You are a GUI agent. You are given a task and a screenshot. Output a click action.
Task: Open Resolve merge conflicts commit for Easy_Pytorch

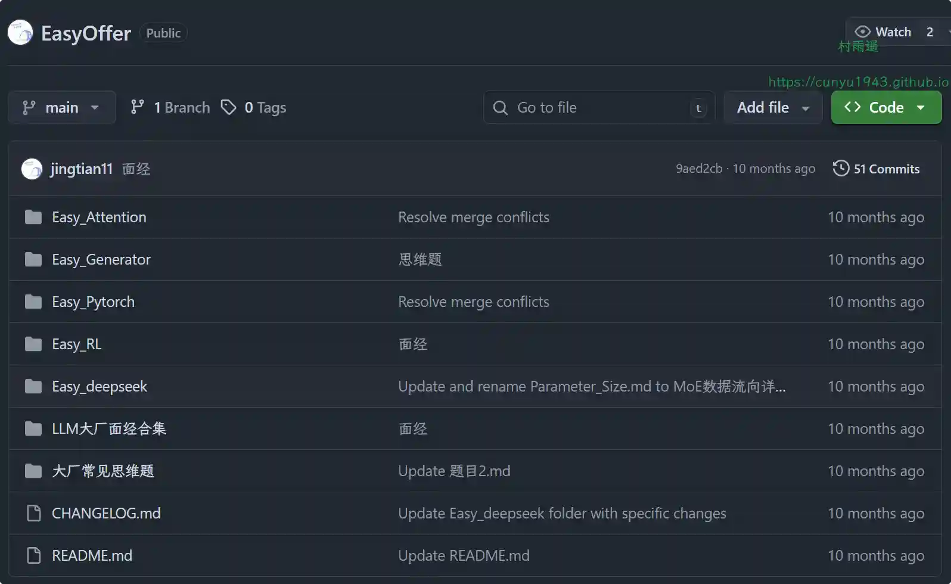point(473,302)
